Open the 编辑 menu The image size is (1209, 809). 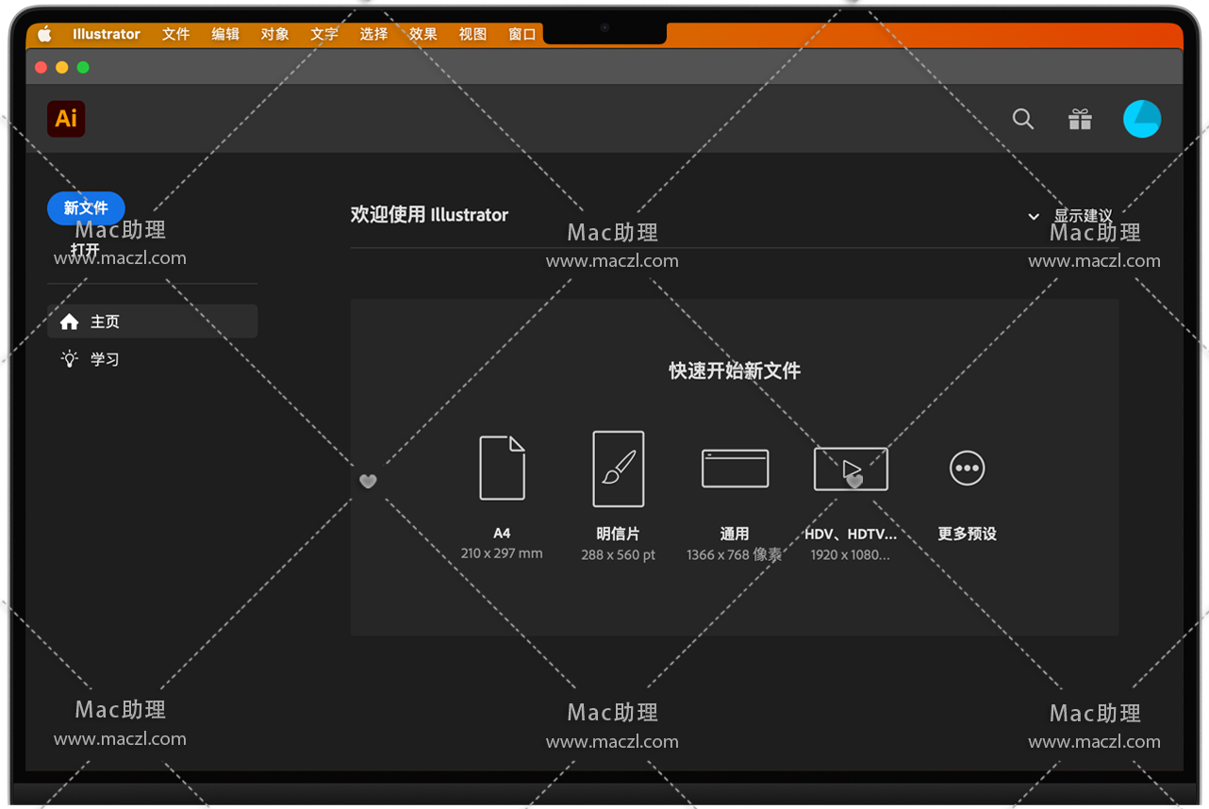pyautogui.click(x=225, y=34)
